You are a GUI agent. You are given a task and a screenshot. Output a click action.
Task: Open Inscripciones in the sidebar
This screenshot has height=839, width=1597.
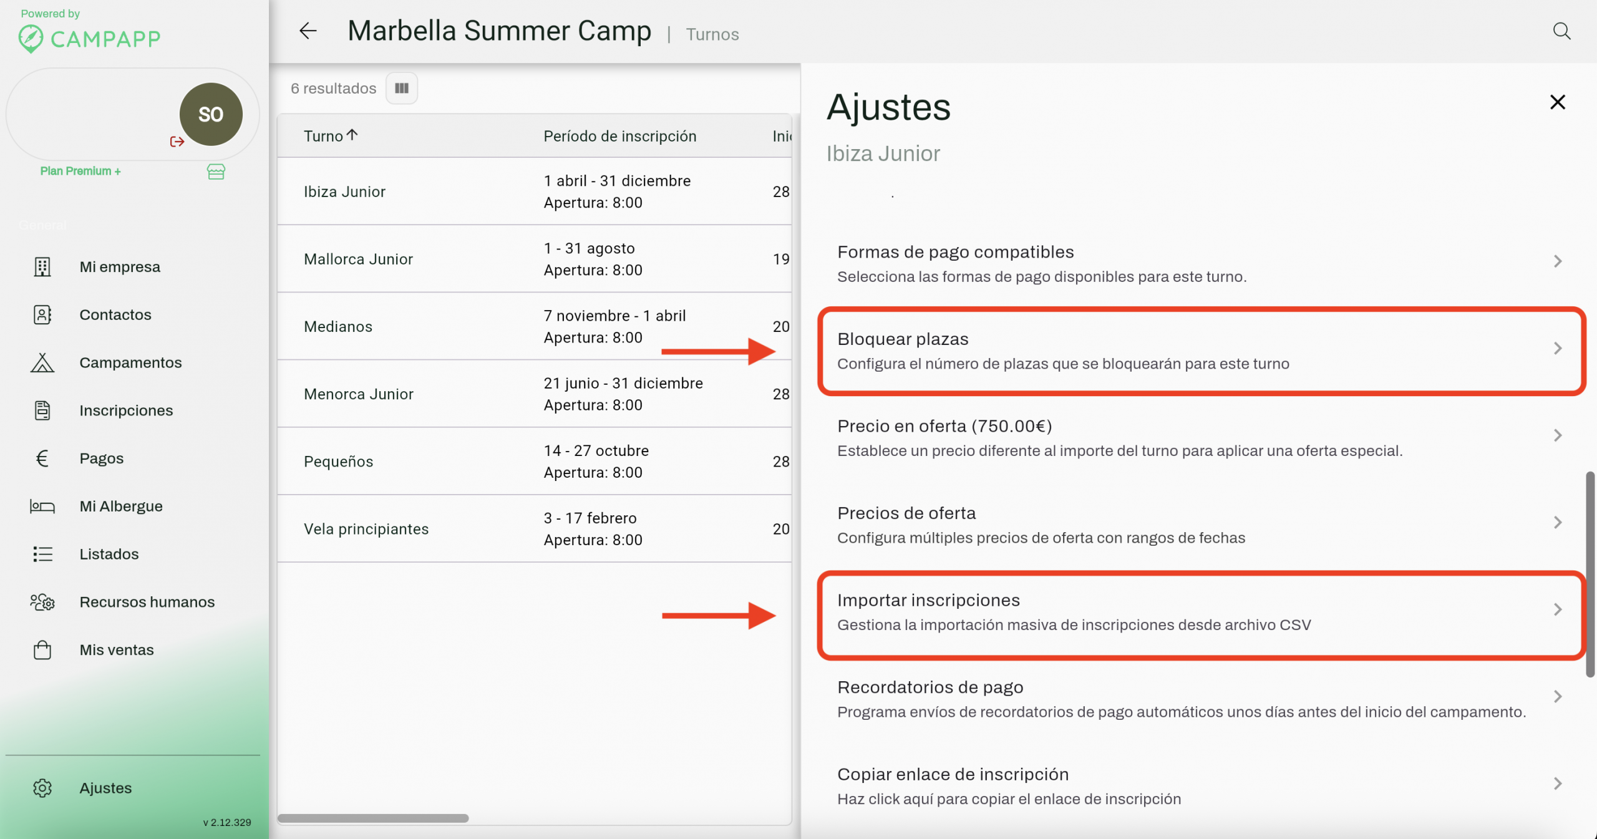[x=126, y=410]
